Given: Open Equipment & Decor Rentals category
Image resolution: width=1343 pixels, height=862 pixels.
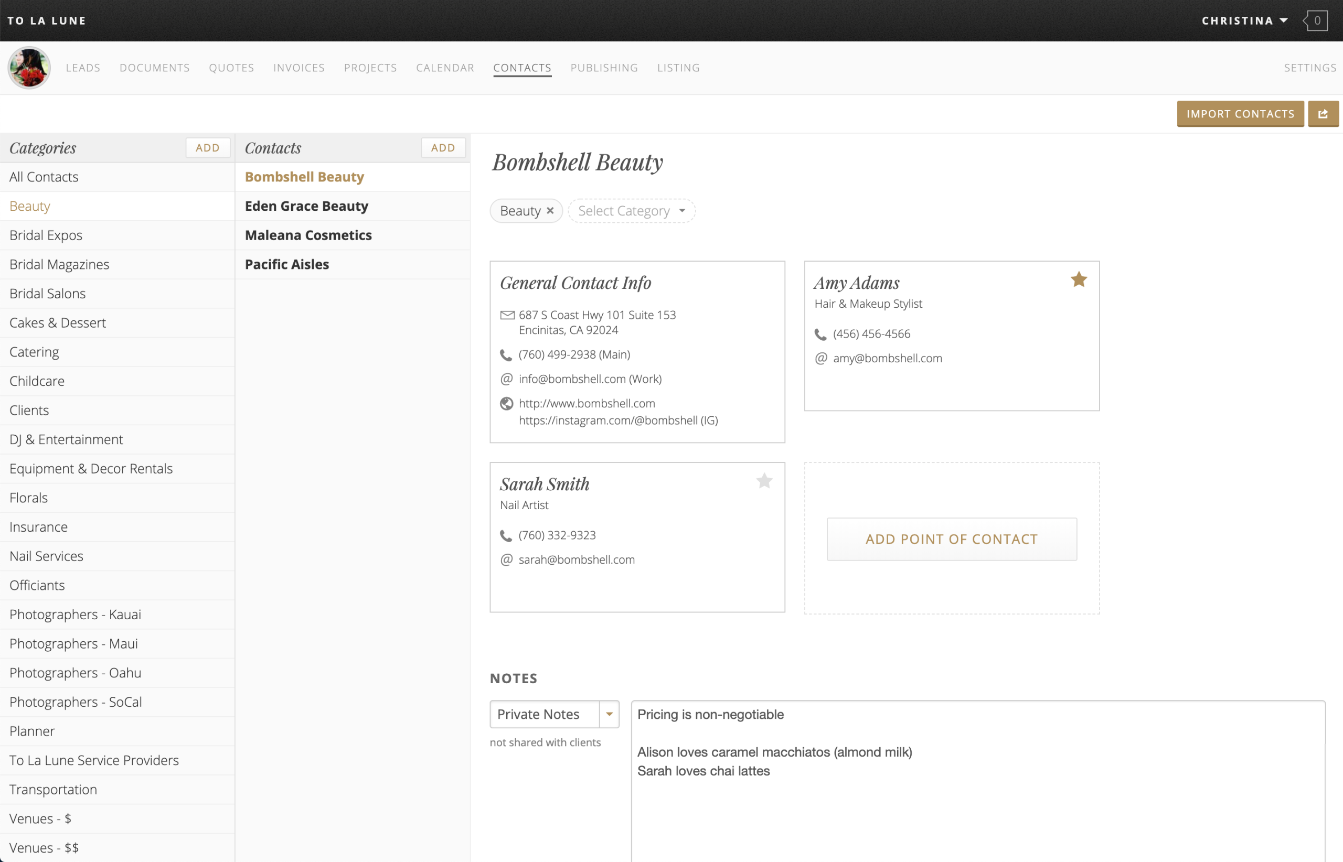Looking at the screenshot, I should (117, 469).
